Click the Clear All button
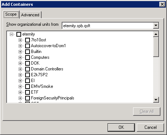The height and width of the screenshot is (135, 167). click(x=147, y=111)
